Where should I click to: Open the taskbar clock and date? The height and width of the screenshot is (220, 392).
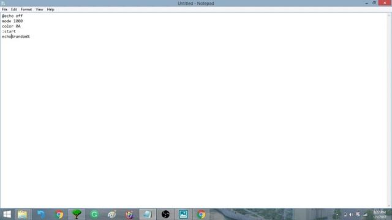click(380, 215)
